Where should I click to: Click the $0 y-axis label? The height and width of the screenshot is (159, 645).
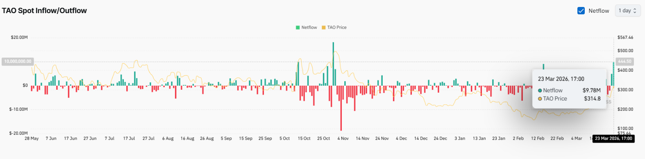pos(25,85)
